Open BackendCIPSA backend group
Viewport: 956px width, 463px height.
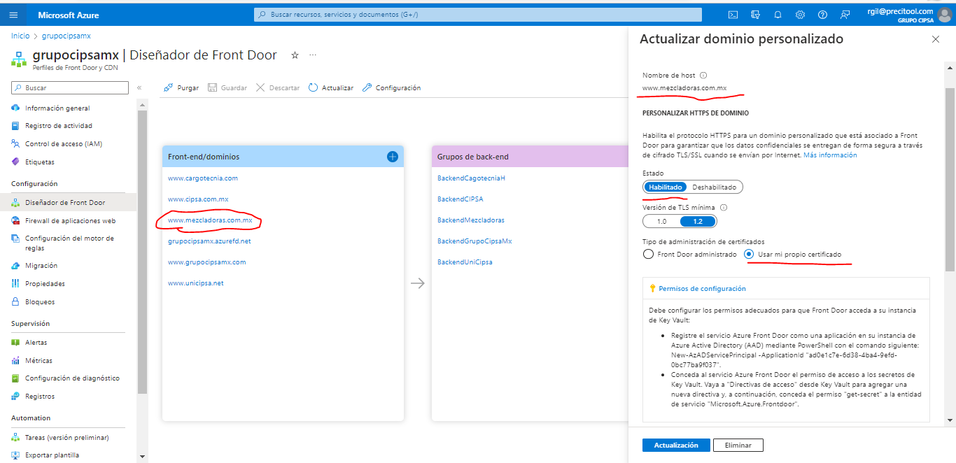coord(461,199)
